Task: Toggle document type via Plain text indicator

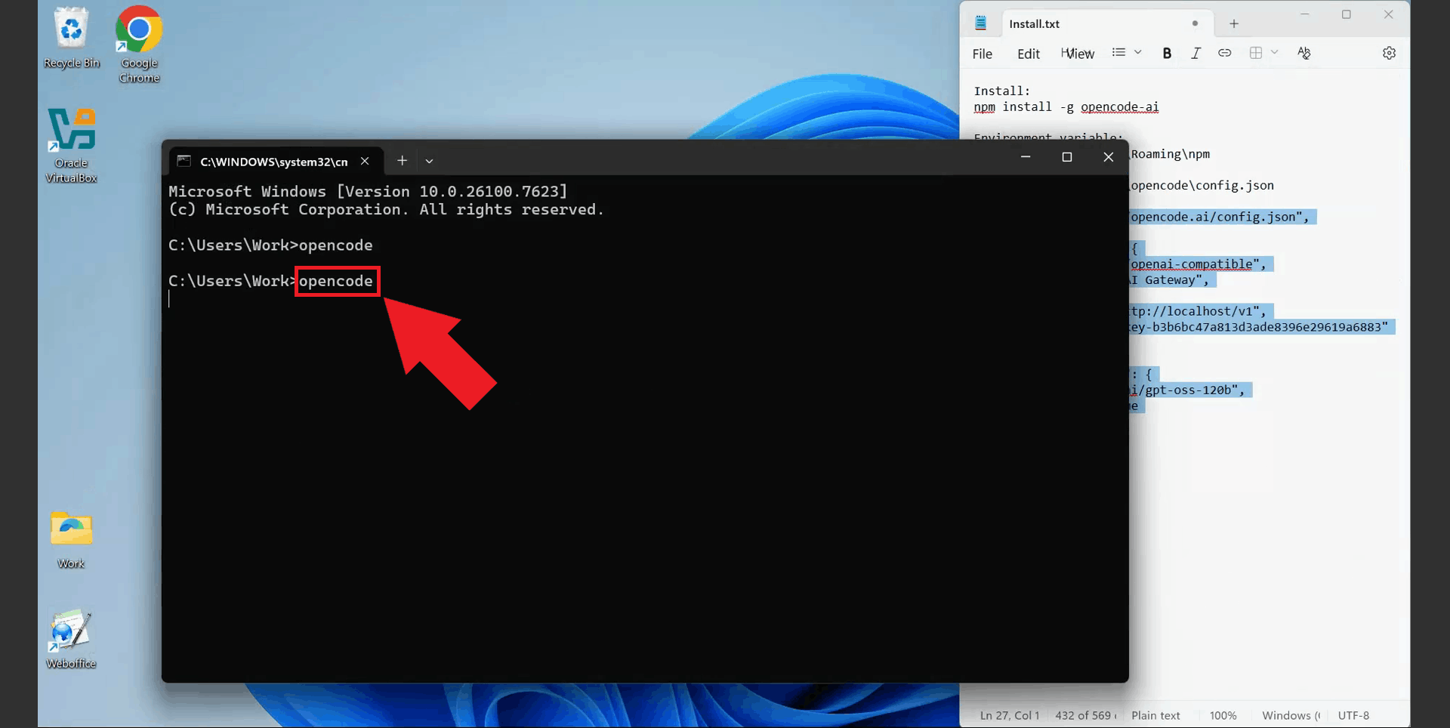Action: pyautogui.click(x=1155, y=715)
